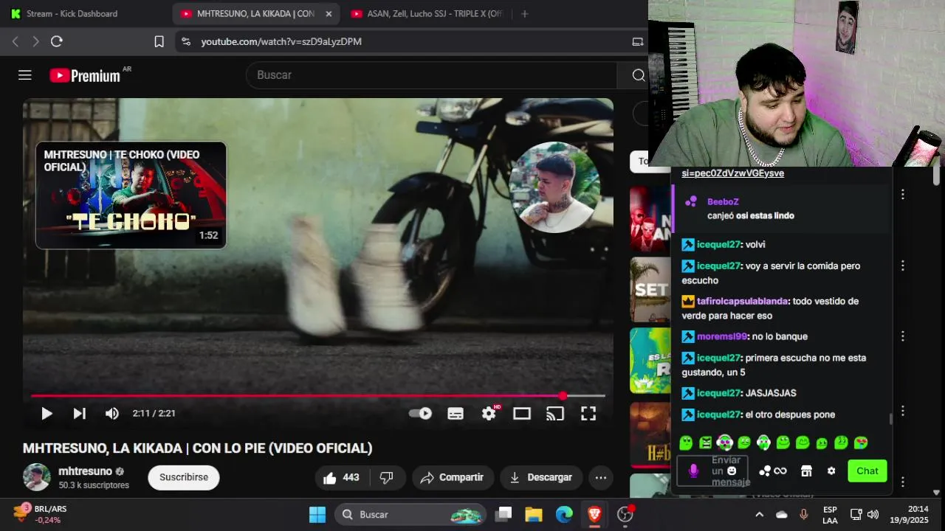Open Microsoft Edge from the taskbar
The width and height of the screenshot is (945, 531).
click(564, 514)
